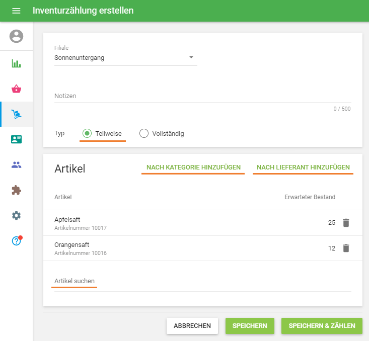
Task: Select the Vollständig count type
Action: click(144, 133)
